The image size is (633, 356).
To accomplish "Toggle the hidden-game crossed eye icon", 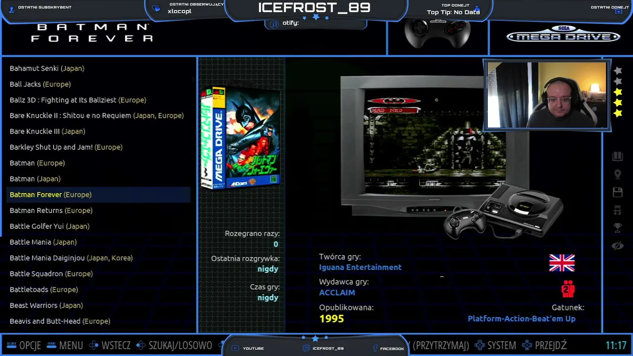I will [618, 246].
